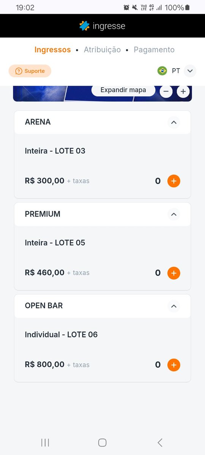The image size is (205, 455).
Task: Tap the Brazil flag language icon
Action: tap(162, 71)
